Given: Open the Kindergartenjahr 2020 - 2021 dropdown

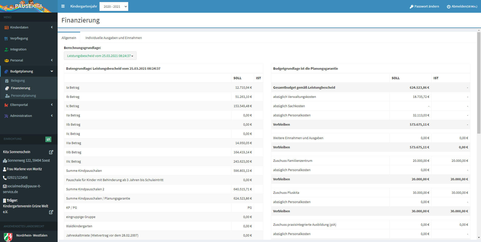Looking at the screenshot, I should 114,6.
